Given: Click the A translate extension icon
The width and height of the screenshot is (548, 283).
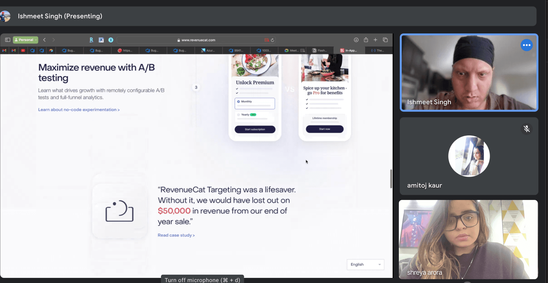Looking at the screenshot, I should click(101, 40).
